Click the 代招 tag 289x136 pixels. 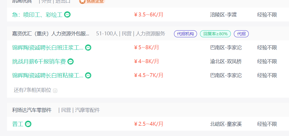[x=241, y=34]
